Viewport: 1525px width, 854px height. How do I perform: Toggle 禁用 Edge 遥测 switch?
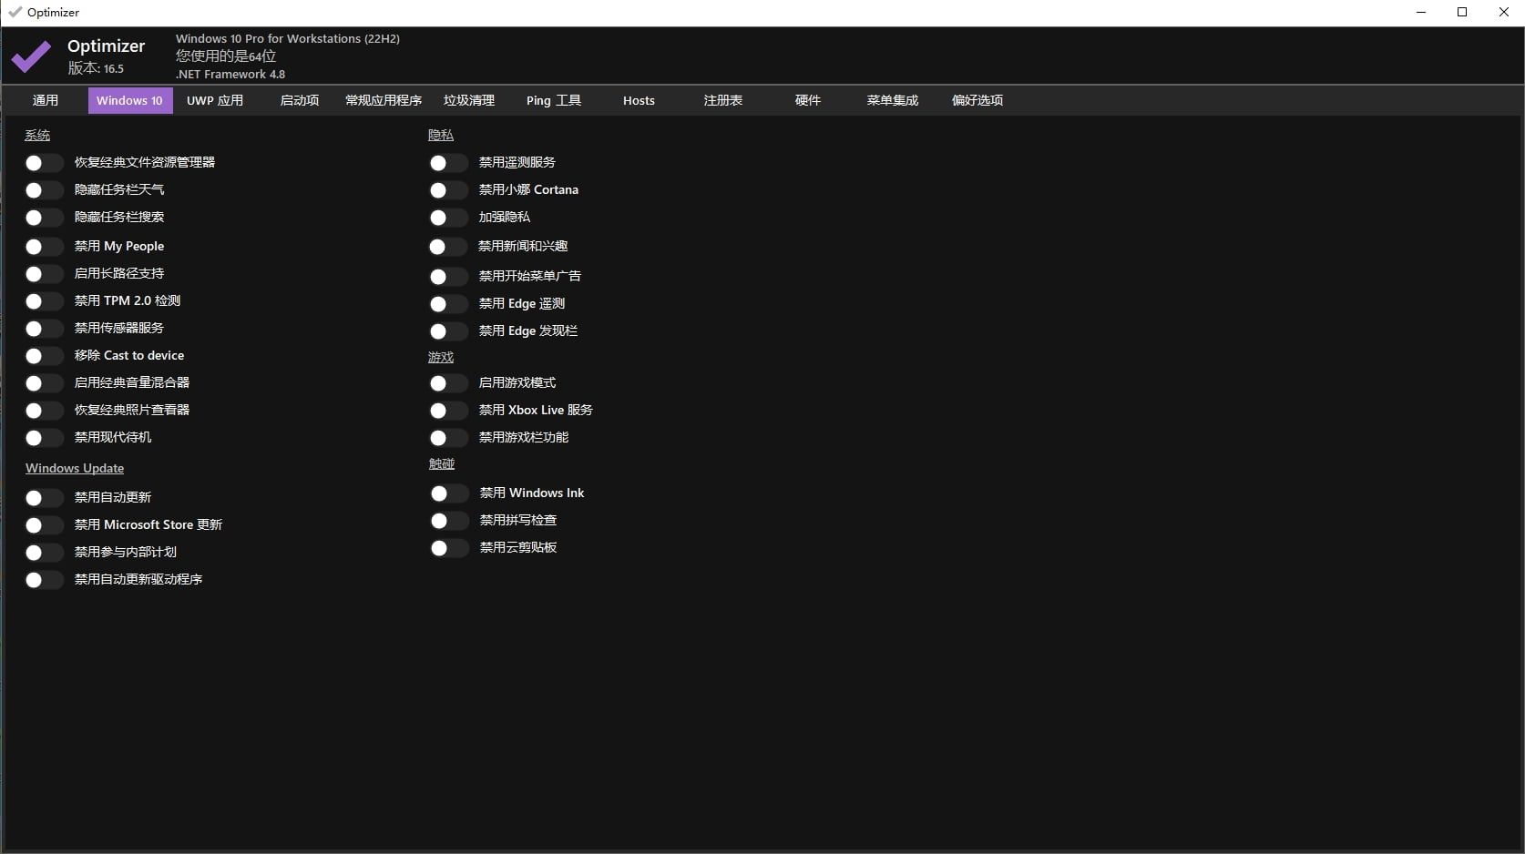pyautogui.click(x=447, y=304)
